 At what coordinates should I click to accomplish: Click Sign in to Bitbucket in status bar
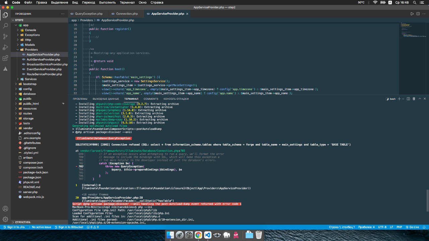(x=68, y=227)
